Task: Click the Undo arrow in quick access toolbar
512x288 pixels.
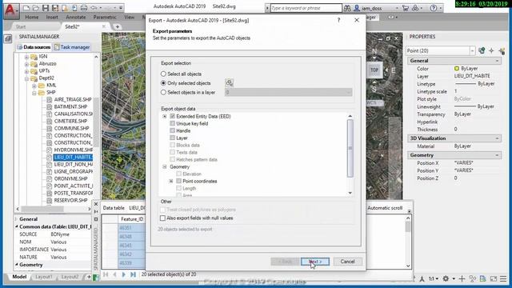Action: pyautogui.click(x=94, y=7)
